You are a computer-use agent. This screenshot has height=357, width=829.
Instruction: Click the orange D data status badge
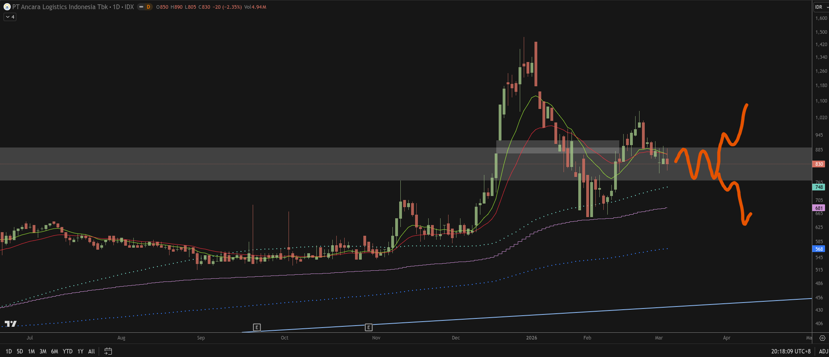(x=148, y=7)
